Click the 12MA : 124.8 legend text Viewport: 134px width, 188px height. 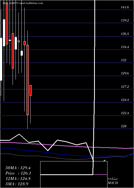pos(18,179)
